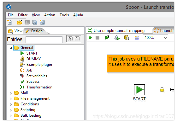Open the Ajuda menu
Screen dimensions: 177x122
78,15
